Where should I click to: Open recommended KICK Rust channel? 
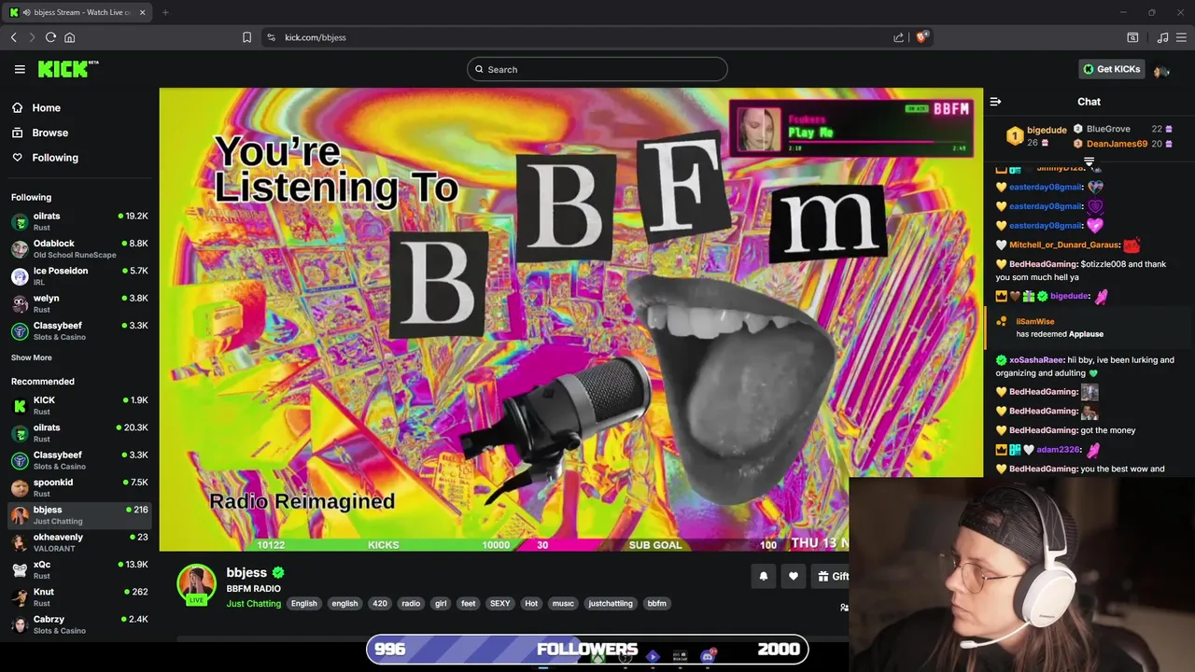tap(79, 405)
